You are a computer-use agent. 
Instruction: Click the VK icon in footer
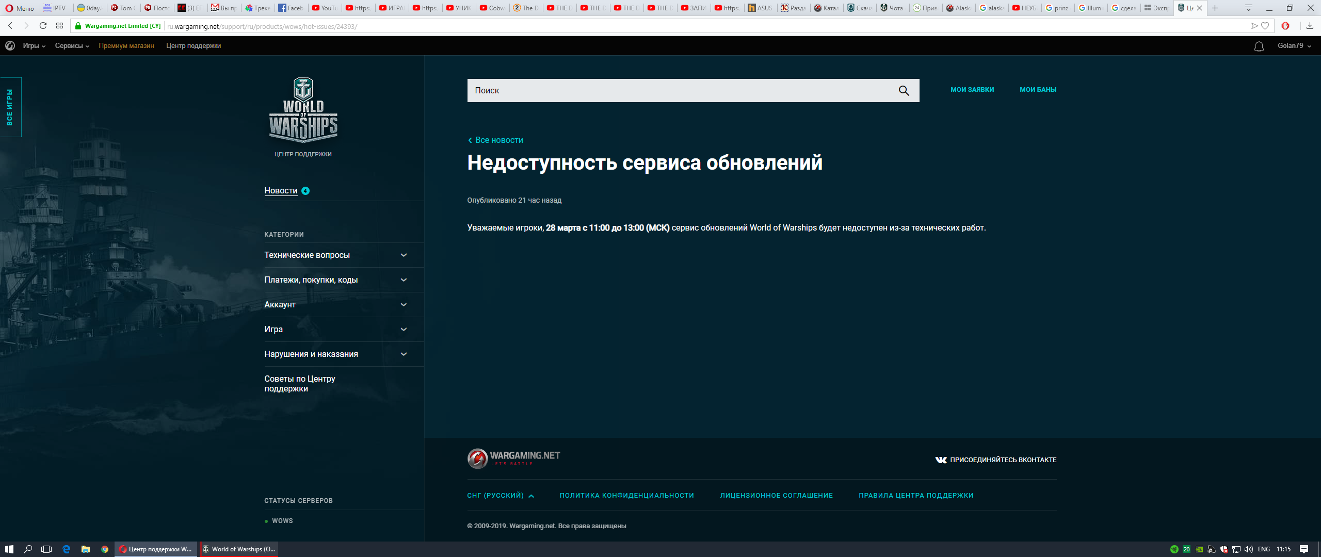click(x=941, y=460)
